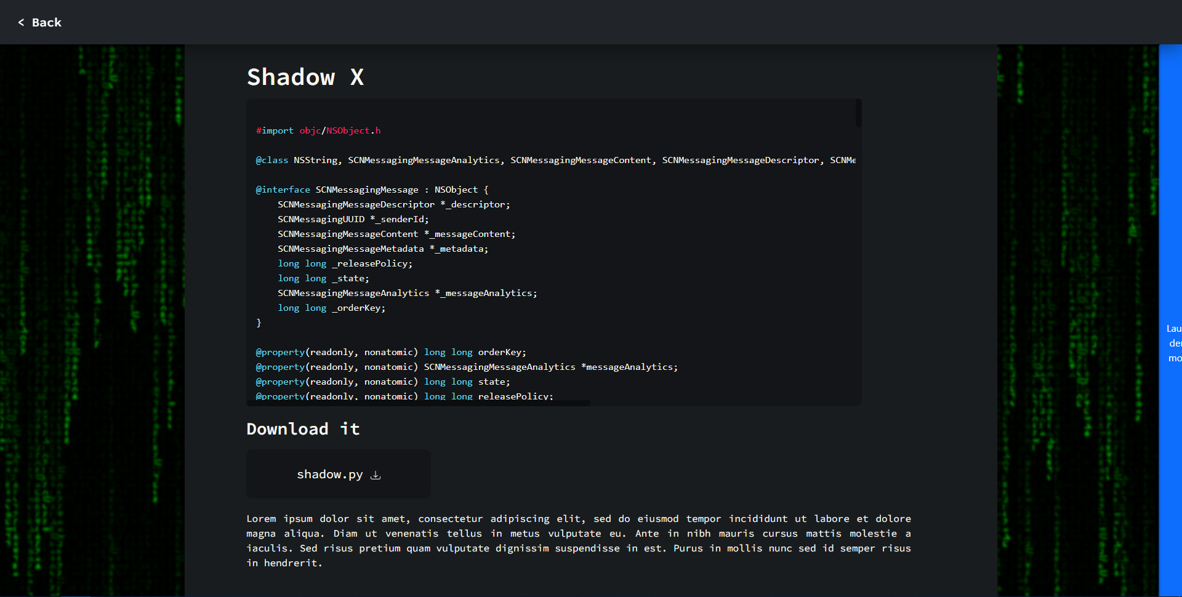This screenshot has height=597, width=1182.
Task: Click the @interface SCNMessagingMessage line
Action: (372, 190)
